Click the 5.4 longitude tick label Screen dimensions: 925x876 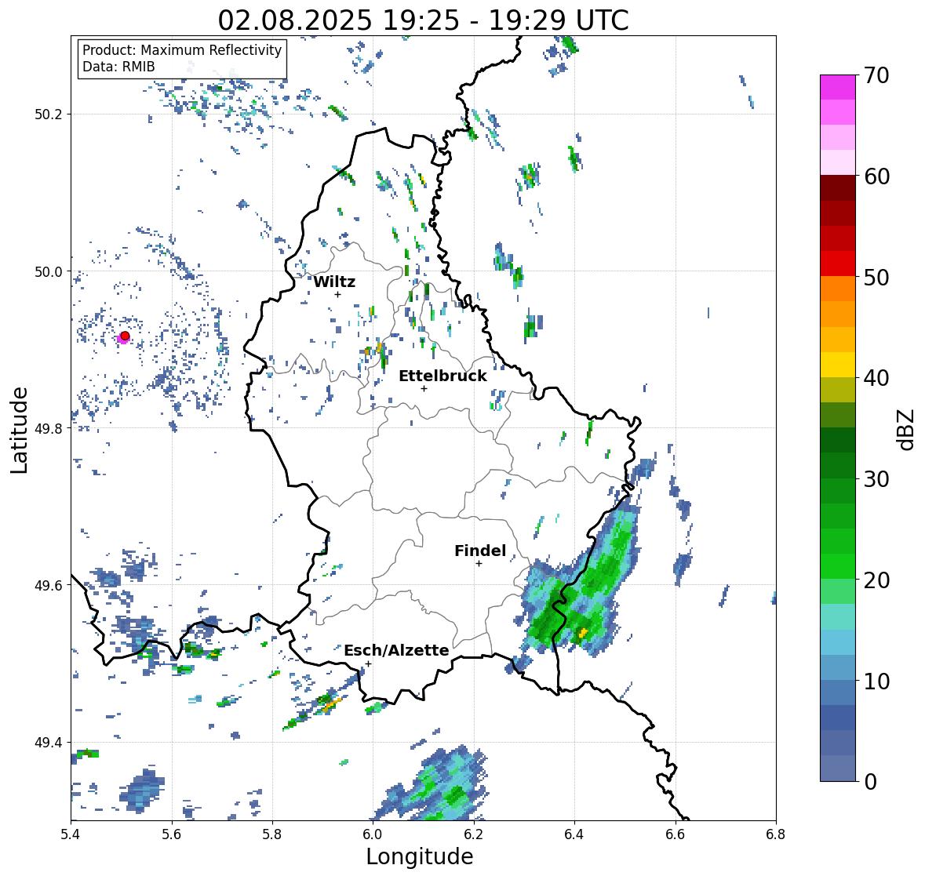(71, 834)
